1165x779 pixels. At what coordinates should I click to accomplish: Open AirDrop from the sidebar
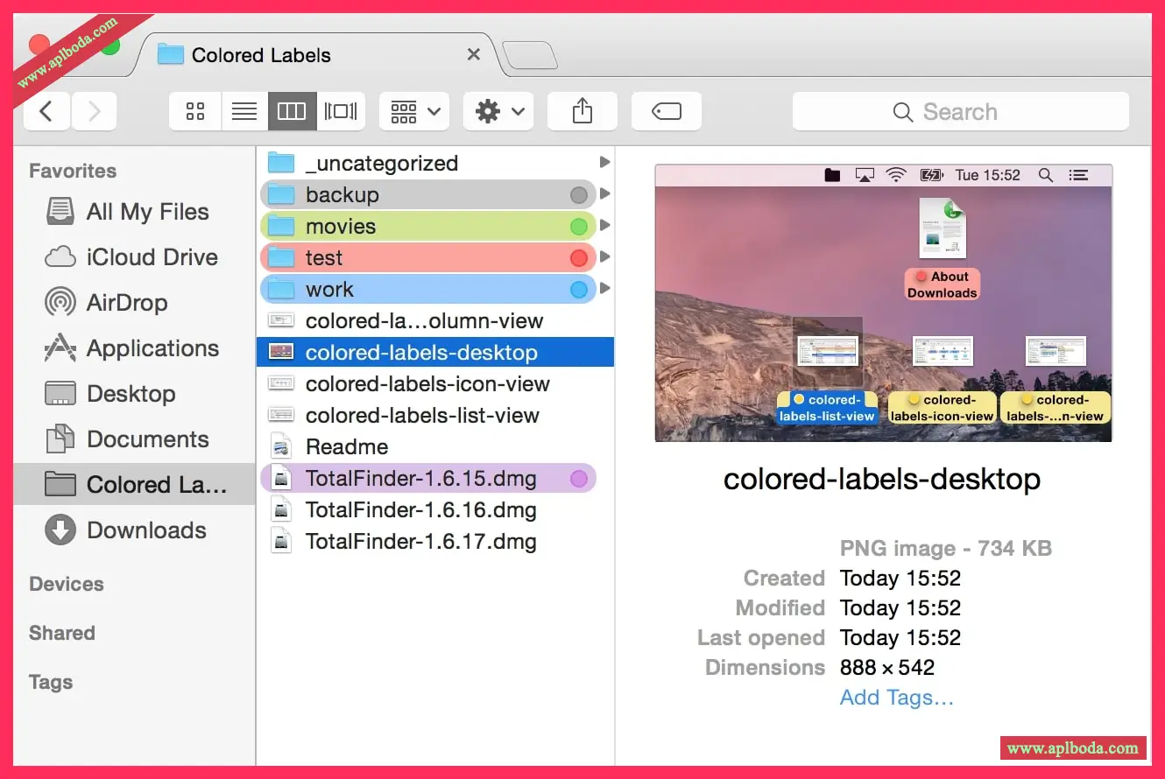point(126,303)
